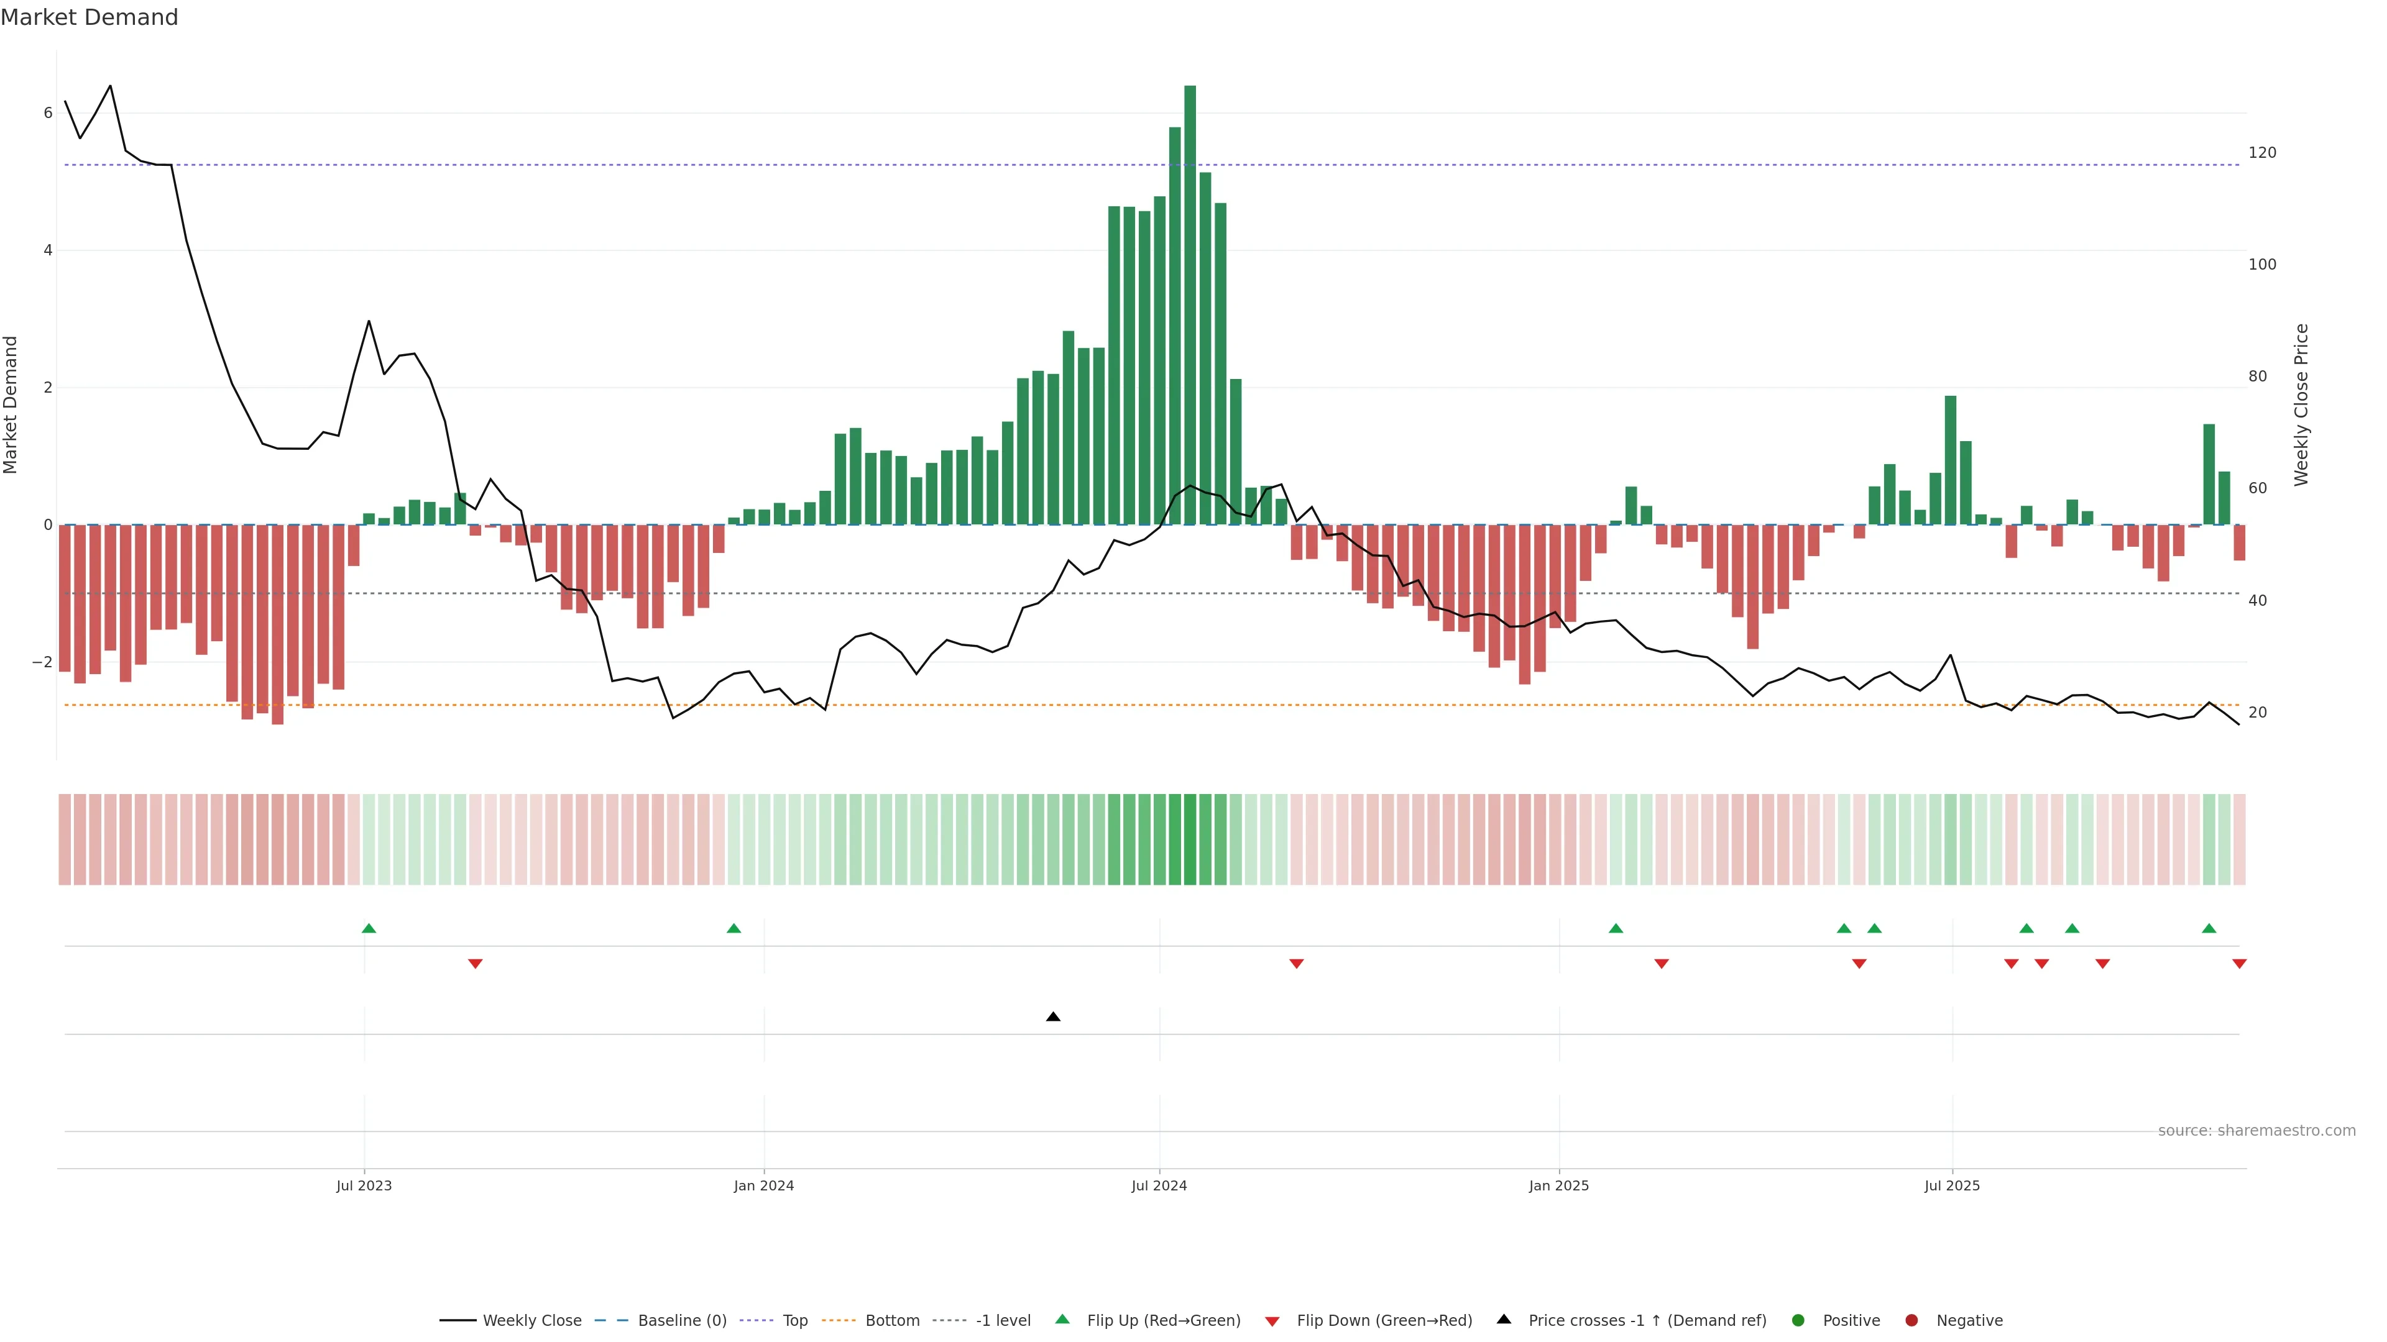Image resolution: width=2387 pixels, height=1342 pixels.
Task: Toggle the Weekly Close legend entry
Action: click(x=532, y=1321)
